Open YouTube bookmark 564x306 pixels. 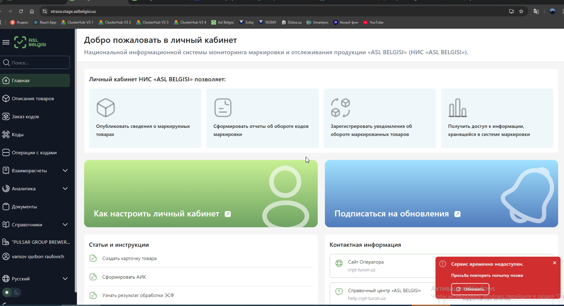373,23
